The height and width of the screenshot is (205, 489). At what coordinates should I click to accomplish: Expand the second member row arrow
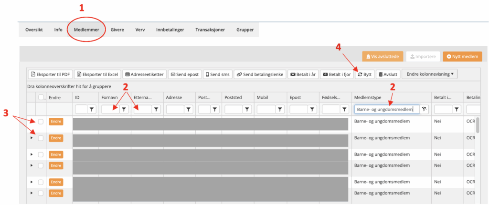click(x=32, y=138)
